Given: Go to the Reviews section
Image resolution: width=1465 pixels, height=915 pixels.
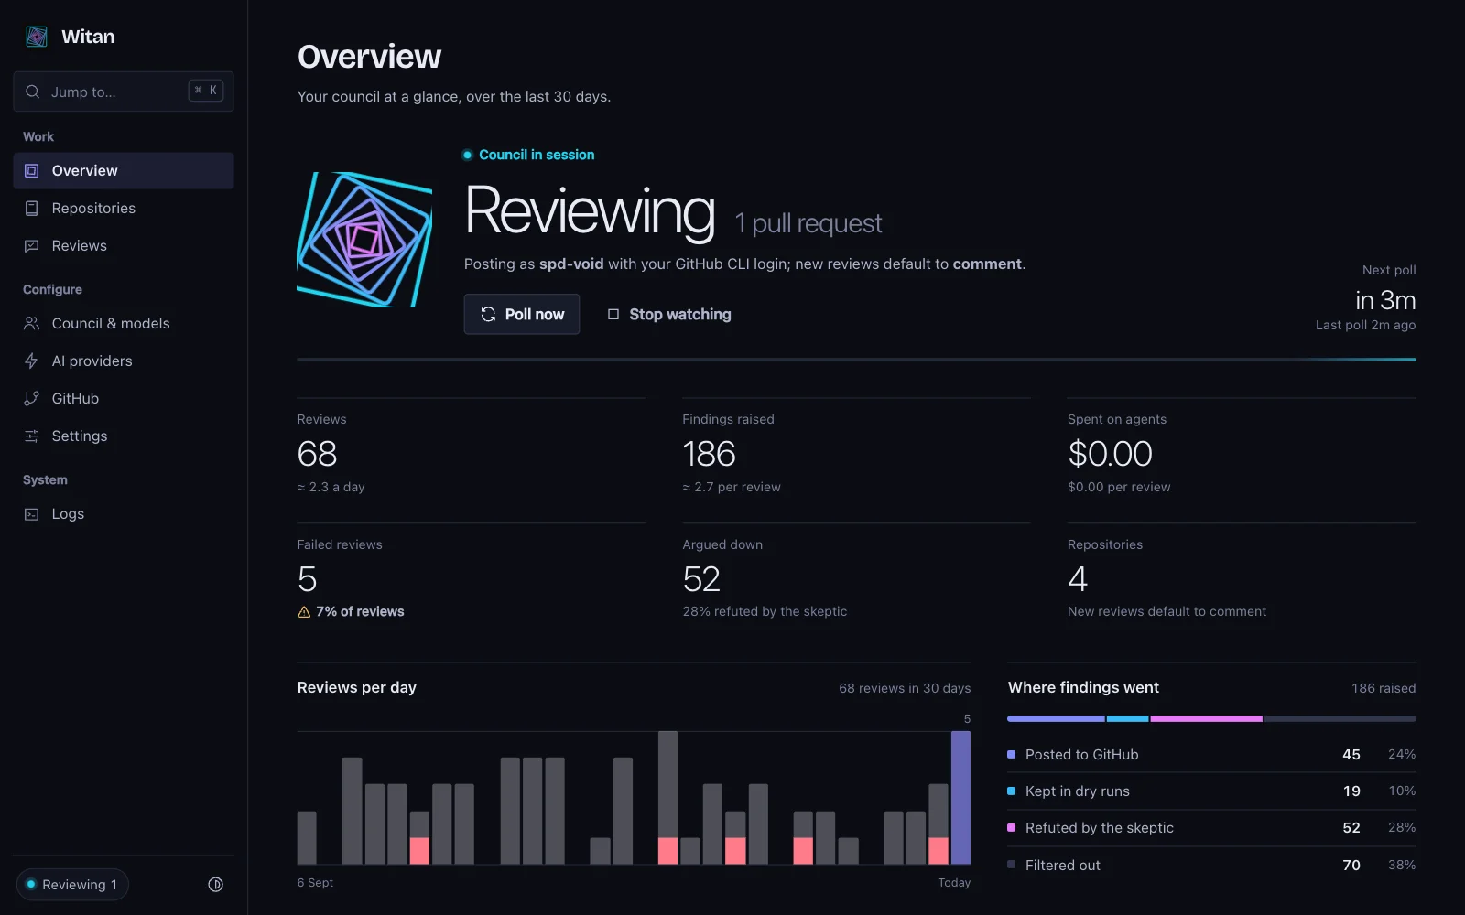Looking at the screenshot, I should click(124, 246).
